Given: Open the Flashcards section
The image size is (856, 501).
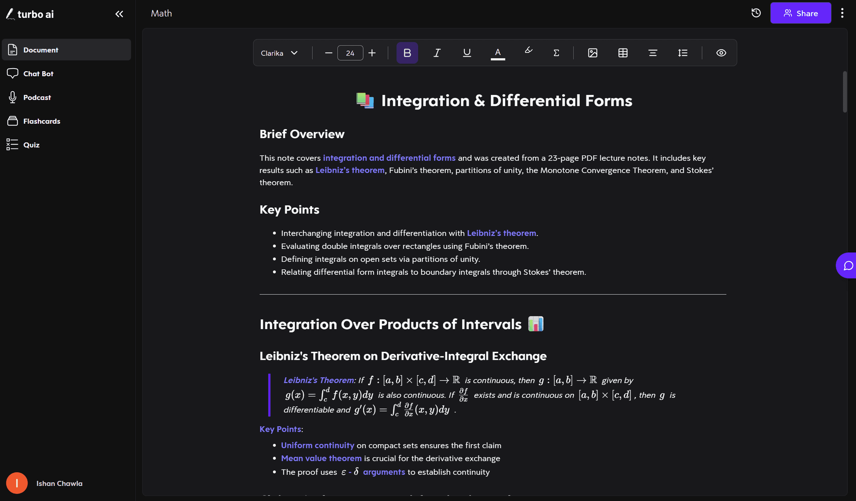Looking at the screenshot, I should (66, 121).
